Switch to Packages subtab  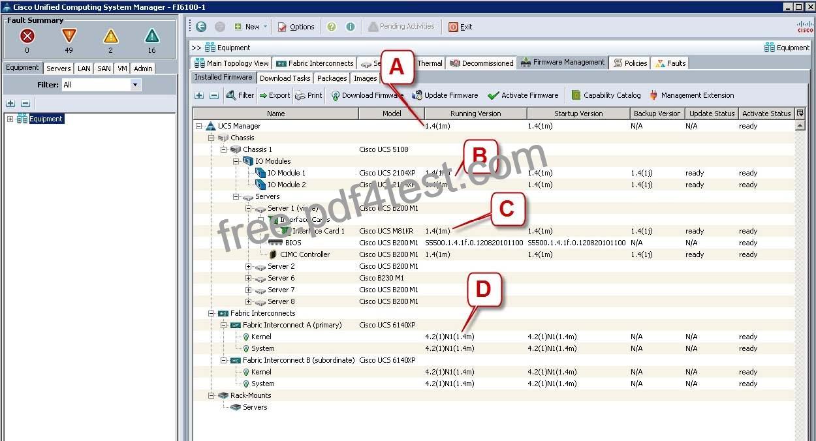[x=332, y=78]
